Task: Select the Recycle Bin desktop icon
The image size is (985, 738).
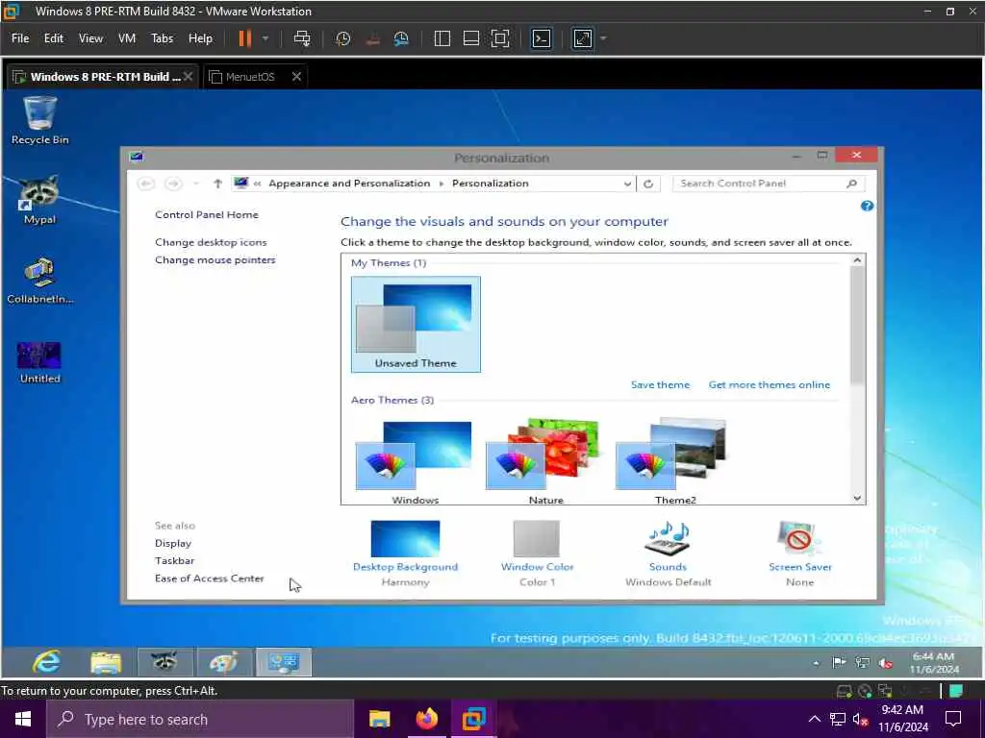Action: pyautogui.click(x=39, y=120)
